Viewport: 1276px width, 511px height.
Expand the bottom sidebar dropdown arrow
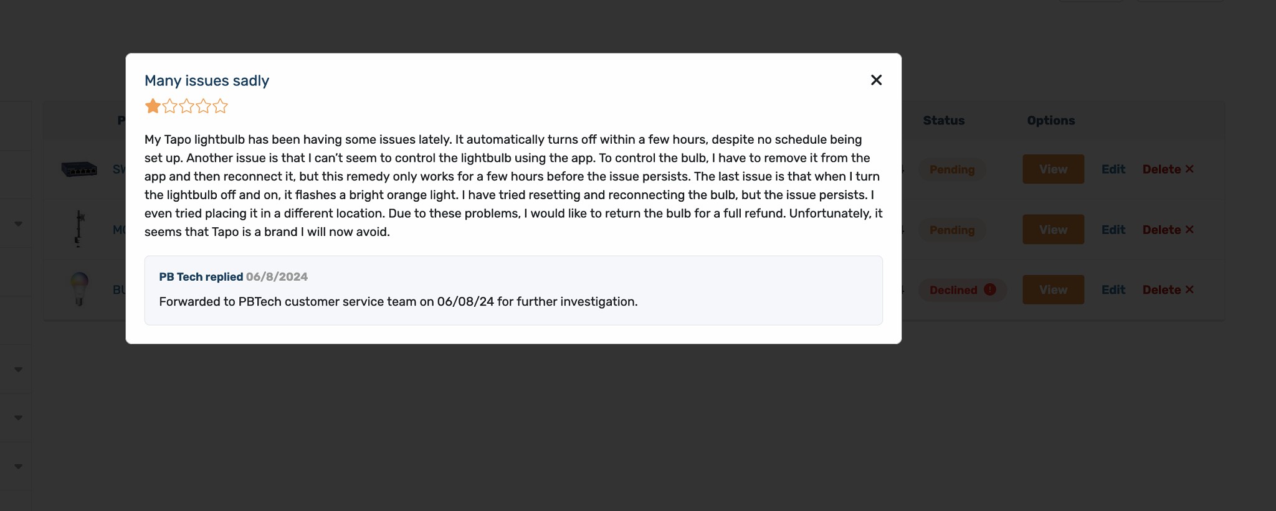pos(18,467)
